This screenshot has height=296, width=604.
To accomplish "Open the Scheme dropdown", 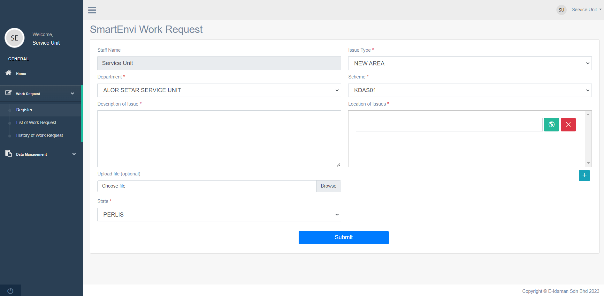I will 470,90.
